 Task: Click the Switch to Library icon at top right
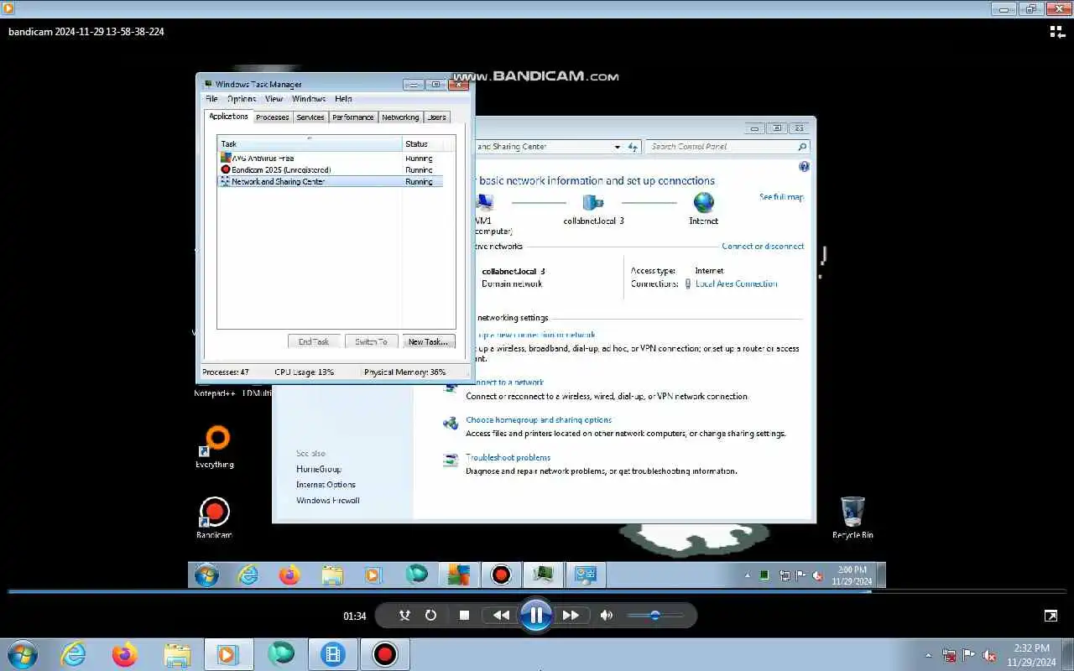1057,32
